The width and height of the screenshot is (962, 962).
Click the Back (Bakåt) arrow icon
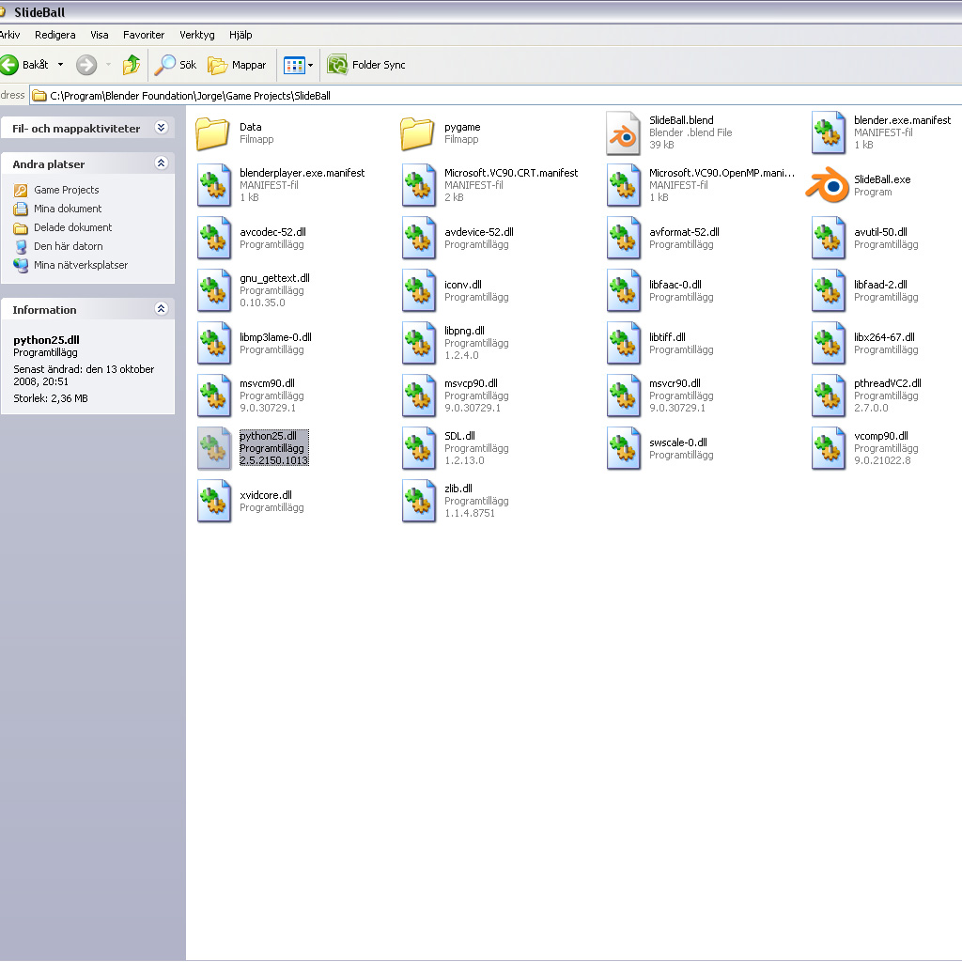click(8, 65)
